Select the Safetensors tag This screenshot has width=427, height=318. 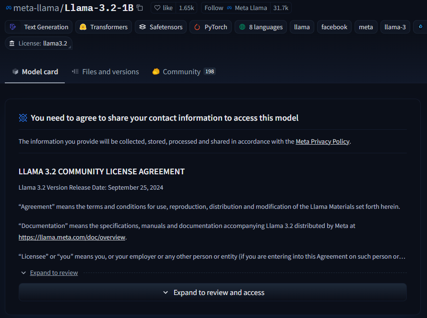tap(161, 27)
